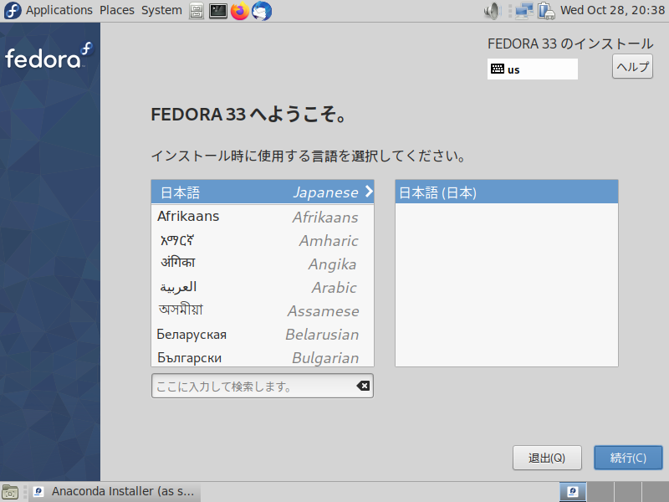Select Assamese in the language list

[263, 310]
